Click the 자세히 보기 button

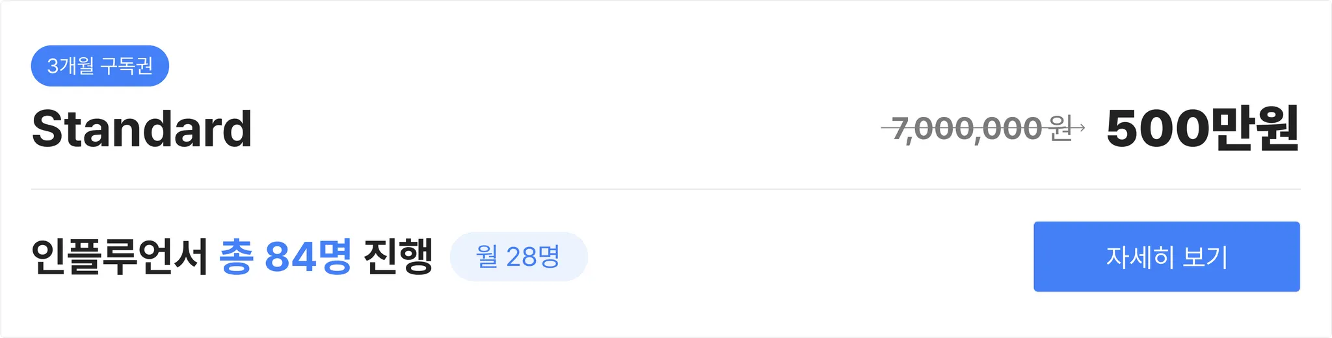tap(1166, 257)
